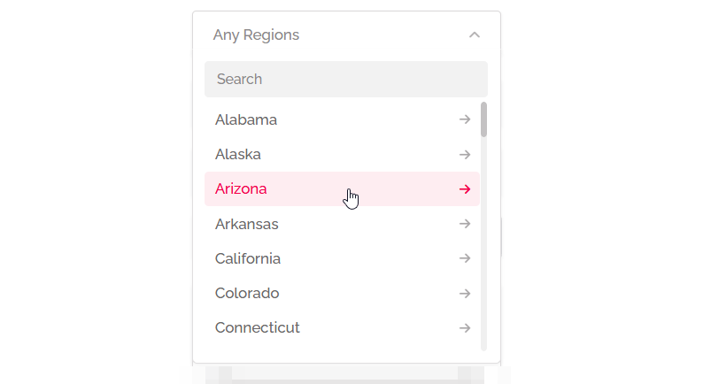
Task: Click the arrow icon next to Alabama
Action: point(465,119)
